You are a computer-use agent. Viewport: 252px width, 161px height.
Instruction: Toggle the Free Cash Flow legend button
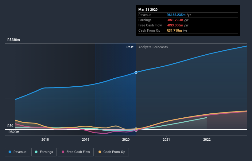click(76, 152)
